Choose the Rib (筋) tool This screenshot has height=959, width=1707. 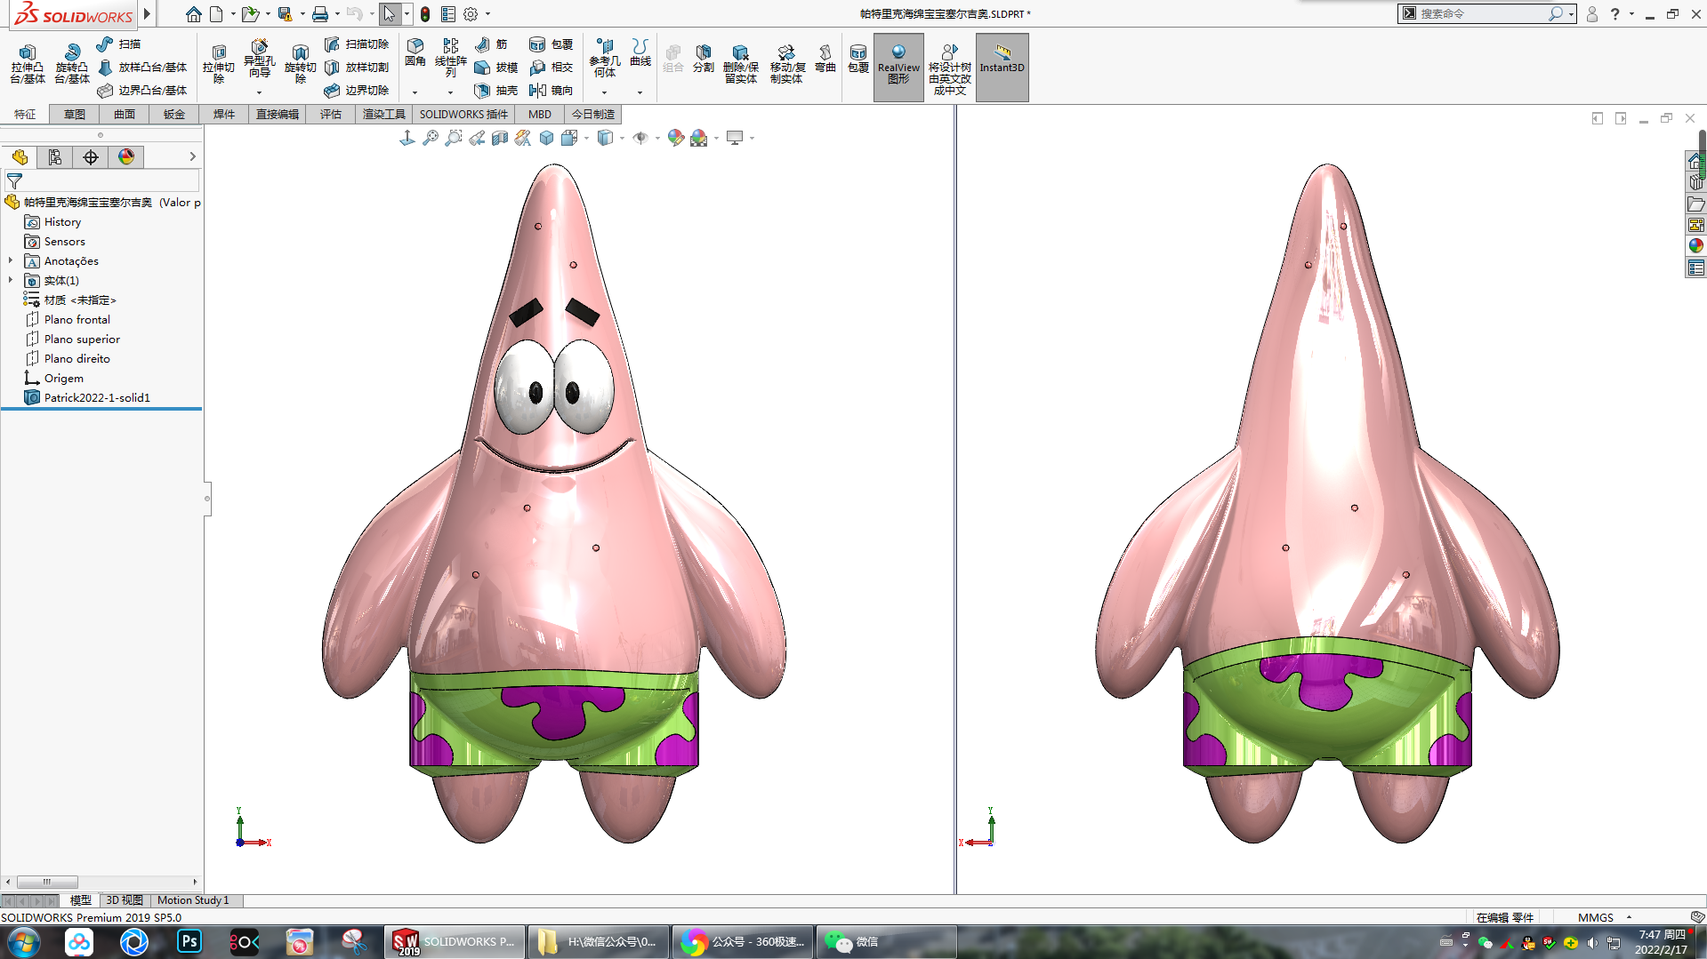click(x=491, y=44)
